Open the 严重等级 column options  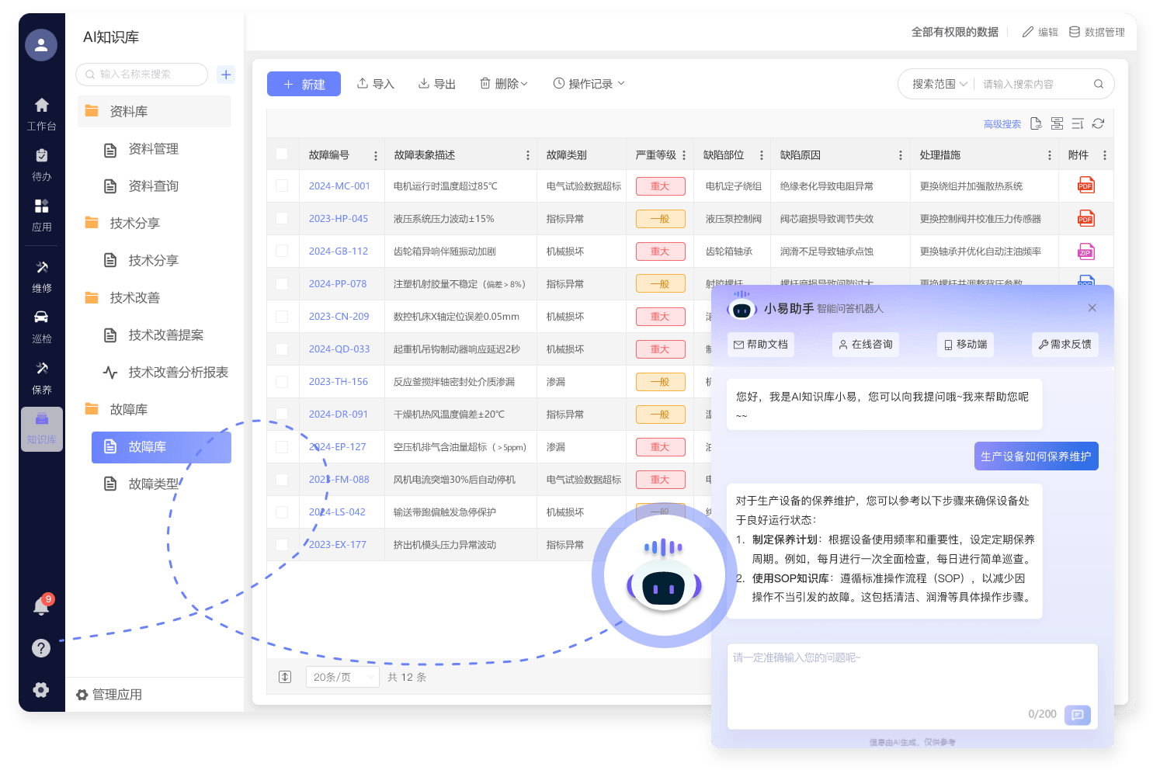684,155
